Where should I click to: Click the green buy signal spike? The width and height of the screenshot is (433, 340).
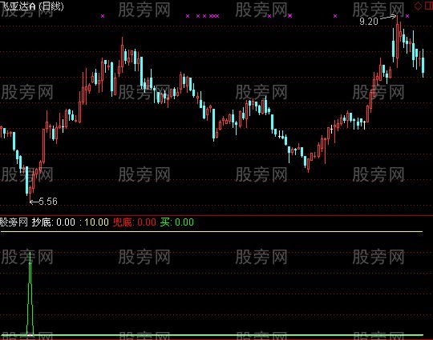pos(30,294)
